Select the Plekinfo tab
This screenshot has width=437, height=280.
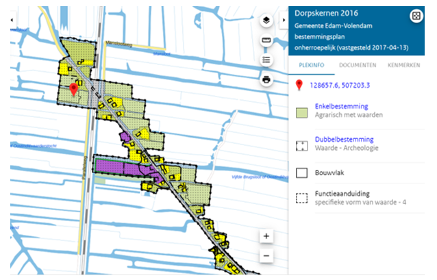coord(310,64)
